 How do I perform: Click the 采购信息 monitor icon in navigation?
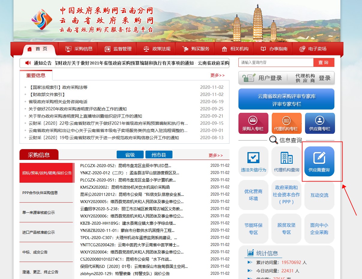pyautogui.click(x=68, y=49)
